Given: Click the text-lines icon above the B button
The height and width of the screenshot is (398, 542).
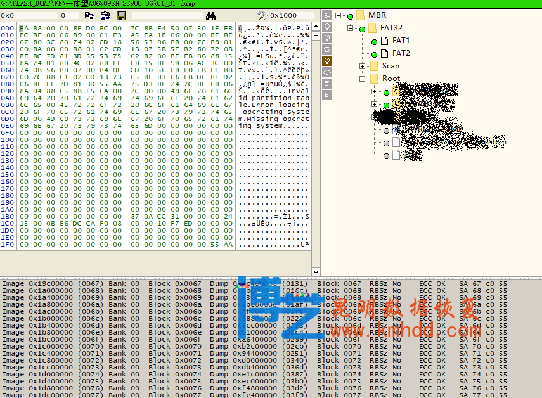Looking at the screenshot, I should point(327,84).
